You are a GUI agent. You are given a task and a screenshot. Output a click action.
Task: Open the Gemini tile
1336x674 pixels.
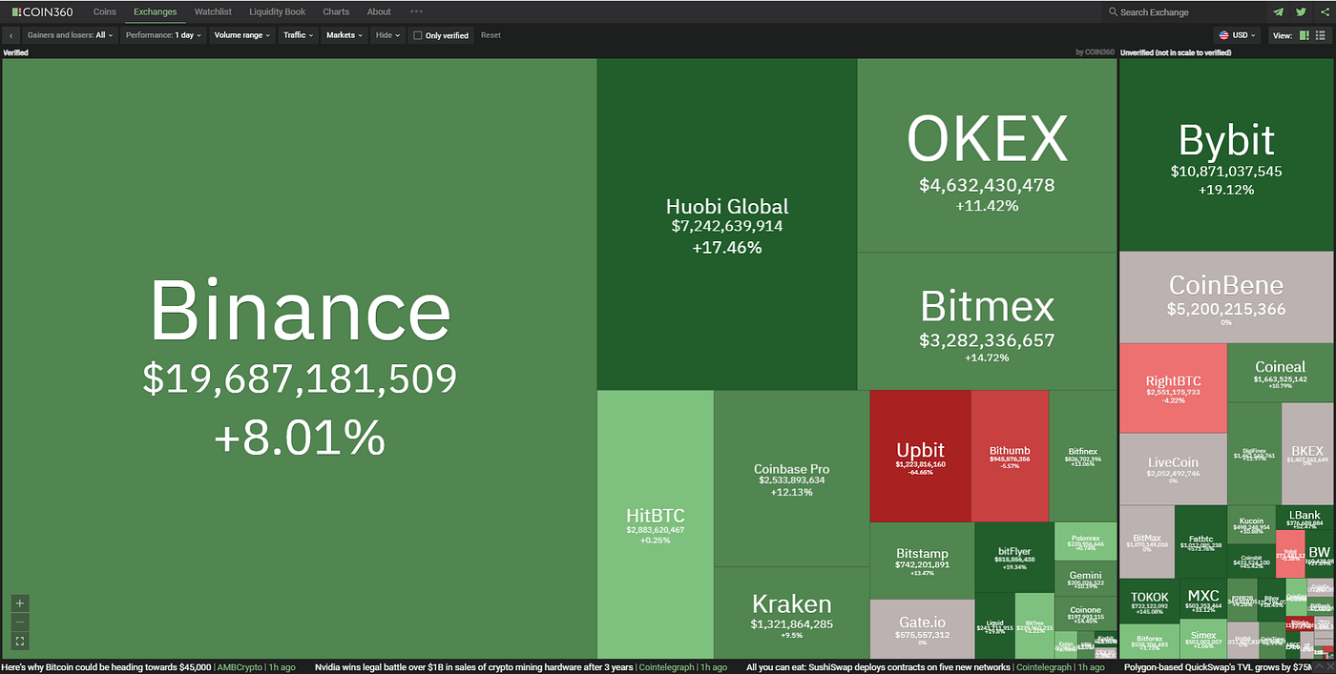pyautogui.click(x=1085, y=579)
